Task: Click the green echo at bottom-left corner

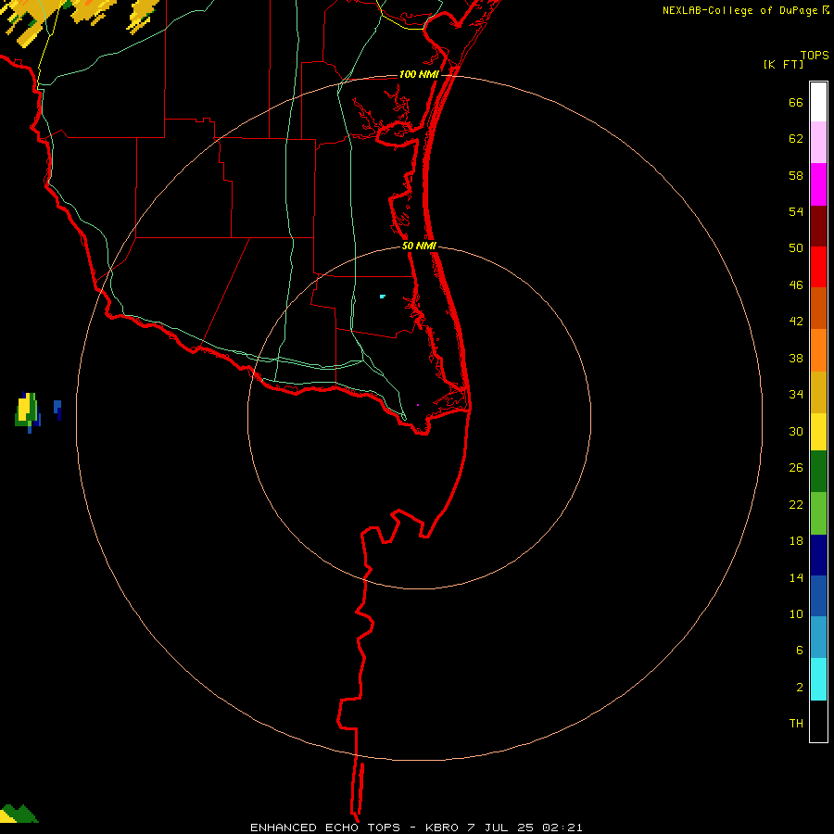Action: [x=19, y=815]
